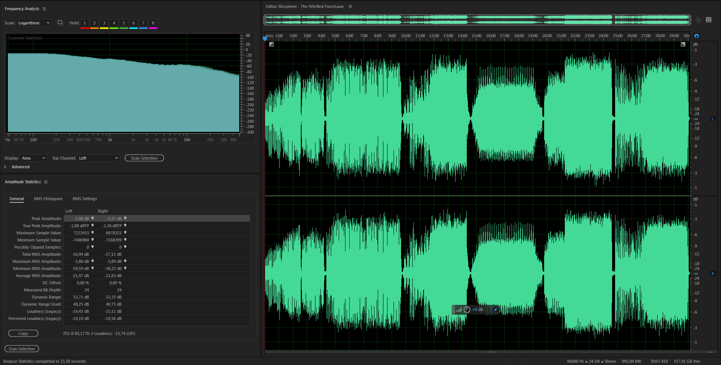Open the Amplitude Statistics panel menu
This screenshot has width=721, height=365.
(x=46, y=182)
